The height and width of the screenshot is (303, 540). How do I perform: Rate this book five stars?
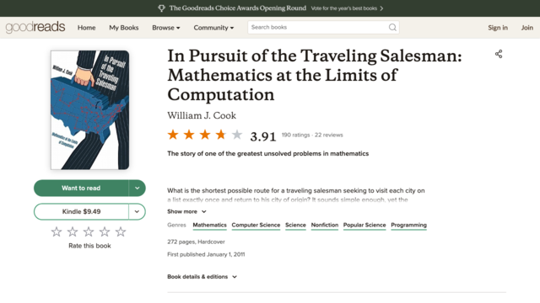pos(121,232)
